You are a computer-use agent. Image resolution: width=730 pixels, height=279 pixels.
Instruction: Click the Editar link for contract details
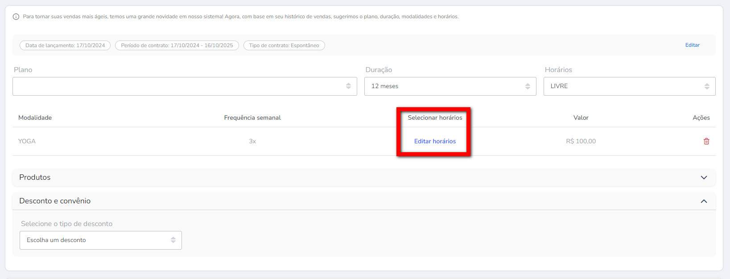click(x=692, y=45)
